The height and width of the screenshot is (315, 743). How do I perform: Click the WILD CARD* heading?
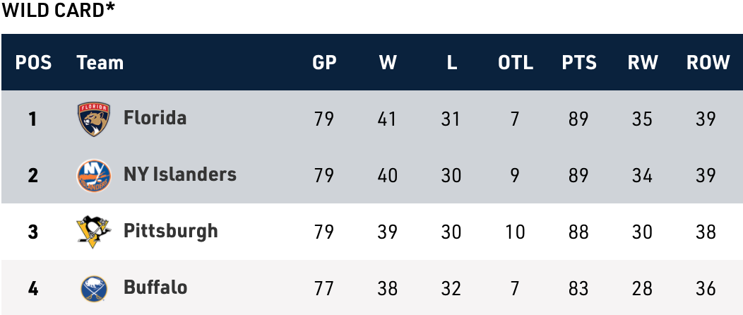coord(59,11)
